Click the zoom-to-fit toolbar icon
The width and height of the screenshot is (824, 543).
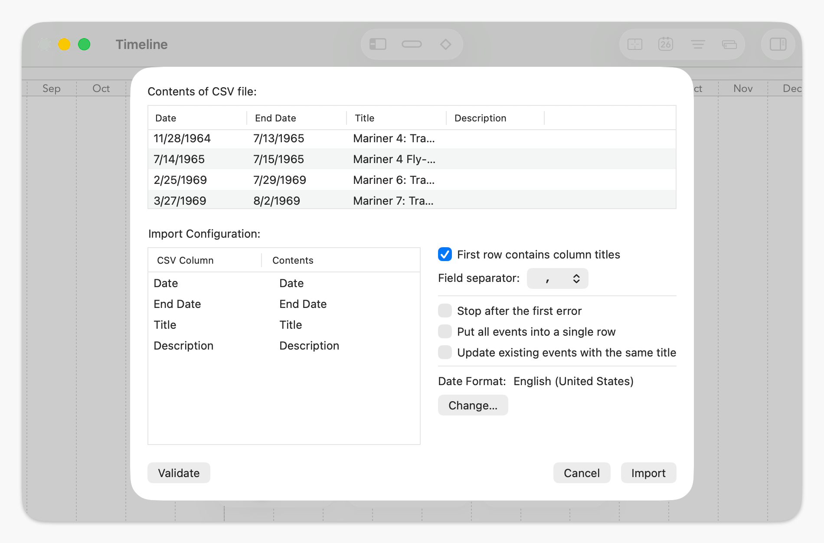(634, 44)
